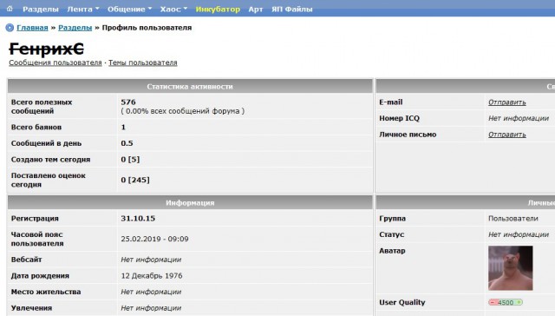Click the ГенрихЄ username heading
The height and width of the screenshot is (316, 555).
[46, 49]
